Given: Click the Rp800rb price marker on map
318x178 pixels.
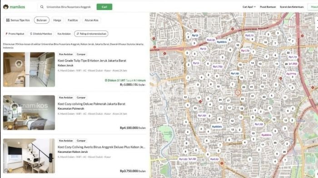Looking at the screenshot, I should (222, 42).
